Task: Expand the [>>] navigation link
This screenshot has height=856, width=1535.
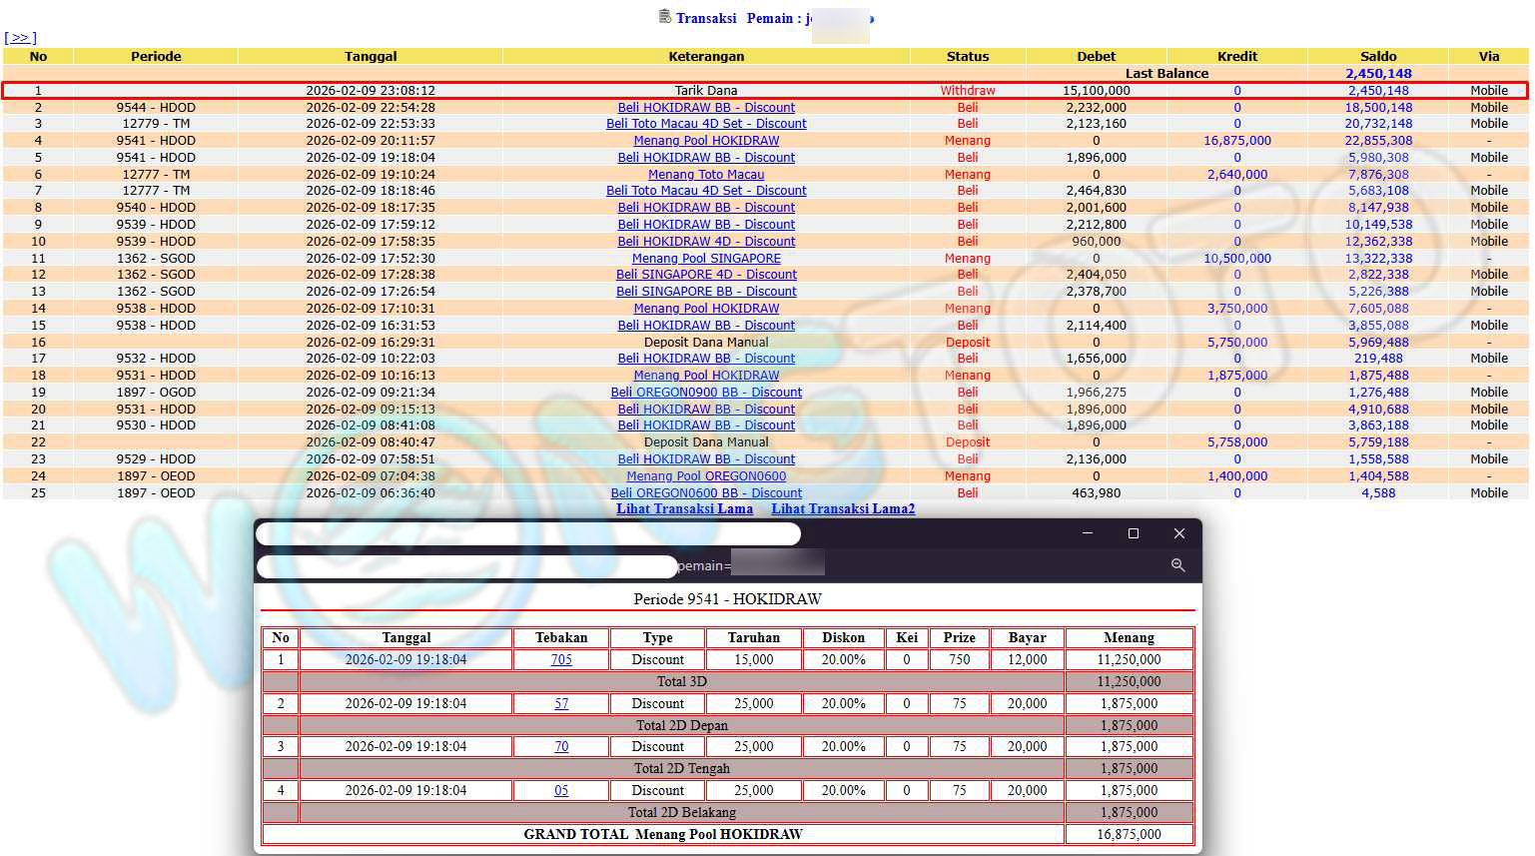Action: [20, 38]
